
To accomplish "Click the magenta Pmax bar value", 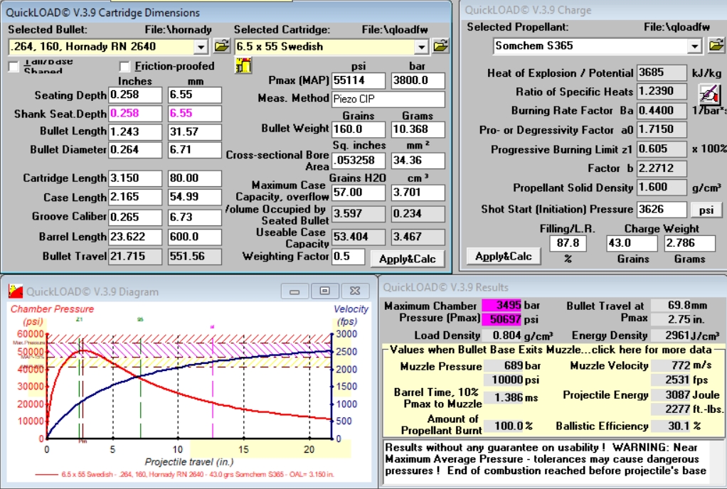I will click(x=502, y=306).
